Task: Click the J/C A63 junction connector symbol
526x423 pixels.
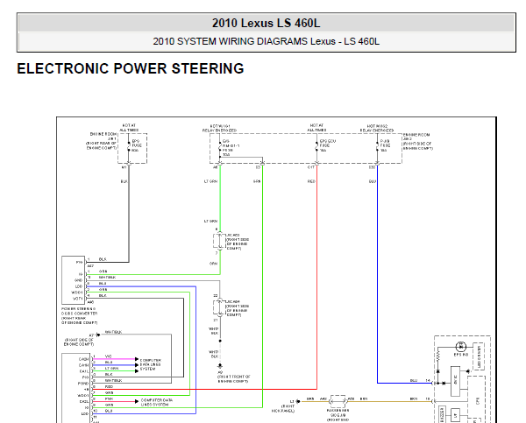Action: (220, 241)
